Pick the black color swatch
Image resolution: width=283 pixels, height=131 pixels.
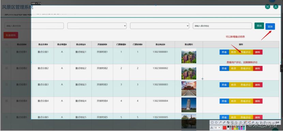228,127
